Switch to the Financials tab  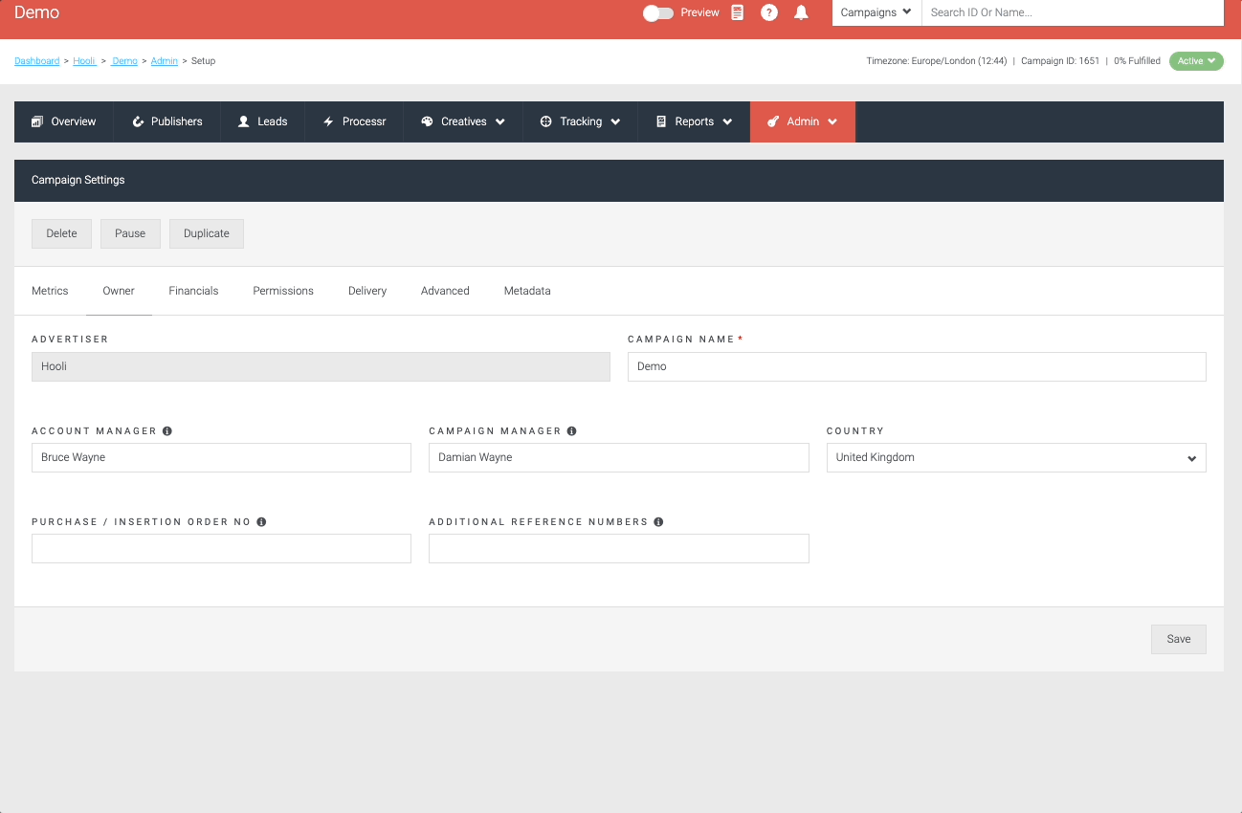pyautogui.click(x=193, y=291)
